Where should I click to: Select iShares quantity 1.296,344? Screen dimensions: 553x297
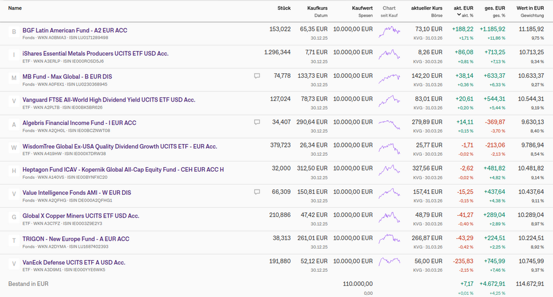click(x=277, y=52)
